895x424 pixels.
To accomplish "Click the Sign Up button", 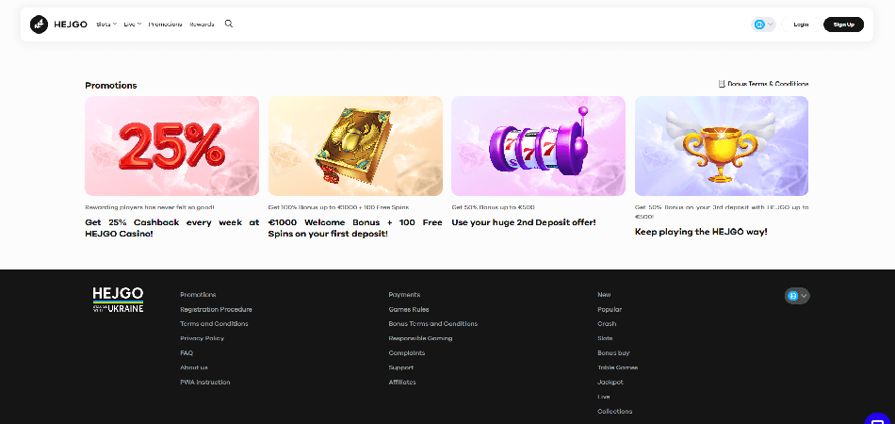I will pyautogui.click(x=843, y=24).
